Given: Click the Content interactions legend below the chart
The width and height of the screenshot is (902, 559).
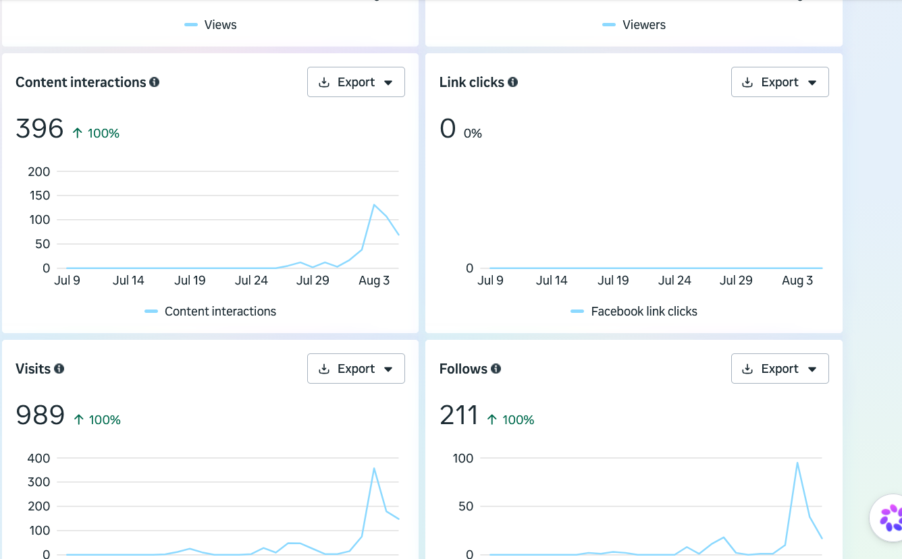Looking at the screenshot, I should coord(211,312).
